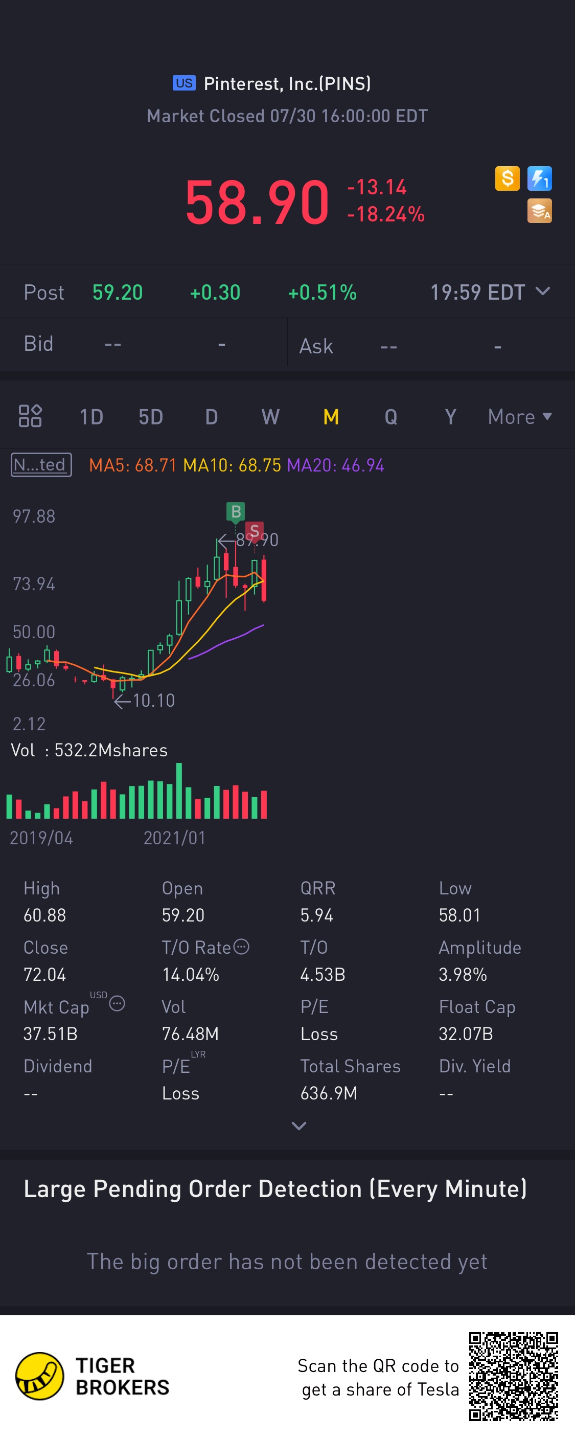Open Large Pending Order Detection heading
575x1438 pixels.
(275, 1189)
